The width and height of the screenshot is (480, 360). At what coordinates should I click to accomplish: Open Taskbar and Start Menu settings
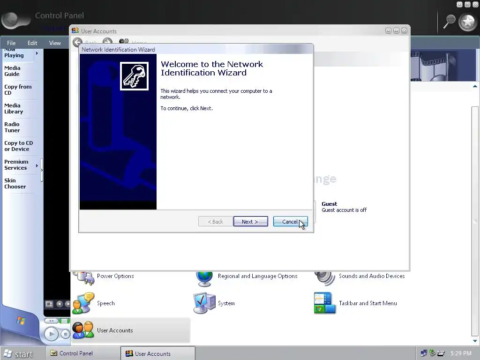pos(355,303)
